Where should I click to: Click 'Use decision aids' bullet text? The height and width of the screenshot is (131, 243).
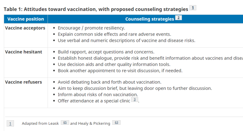click(x=114, y=64)
